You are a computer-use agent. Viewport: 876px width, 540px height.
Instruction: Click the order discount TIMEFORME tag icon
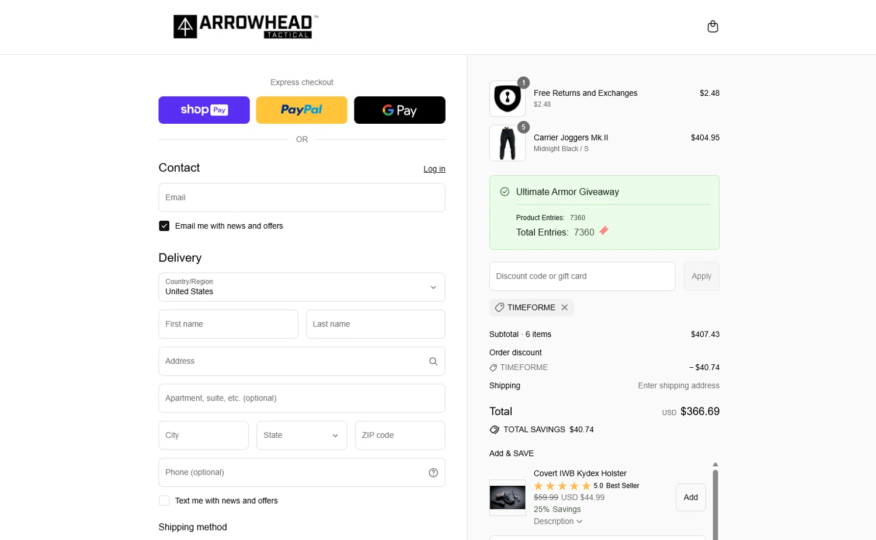(493, 368)
